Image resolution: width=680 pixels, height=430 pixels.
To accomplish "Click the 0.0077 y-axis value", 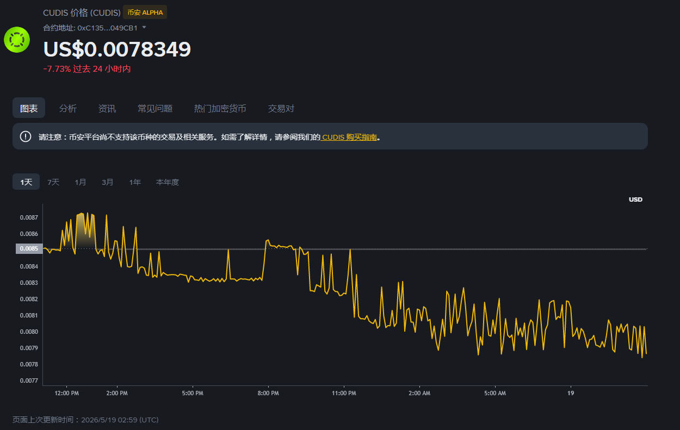I will 29,381.
